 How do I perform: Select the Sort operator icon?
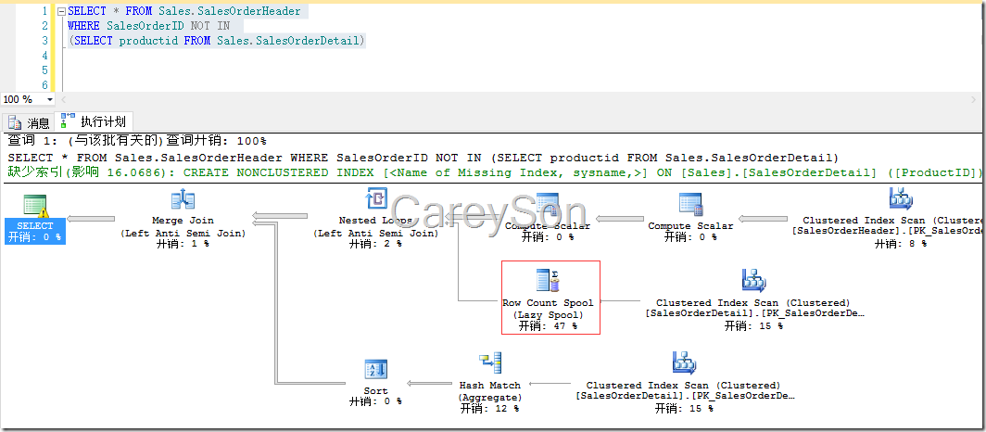pos(376,370)
